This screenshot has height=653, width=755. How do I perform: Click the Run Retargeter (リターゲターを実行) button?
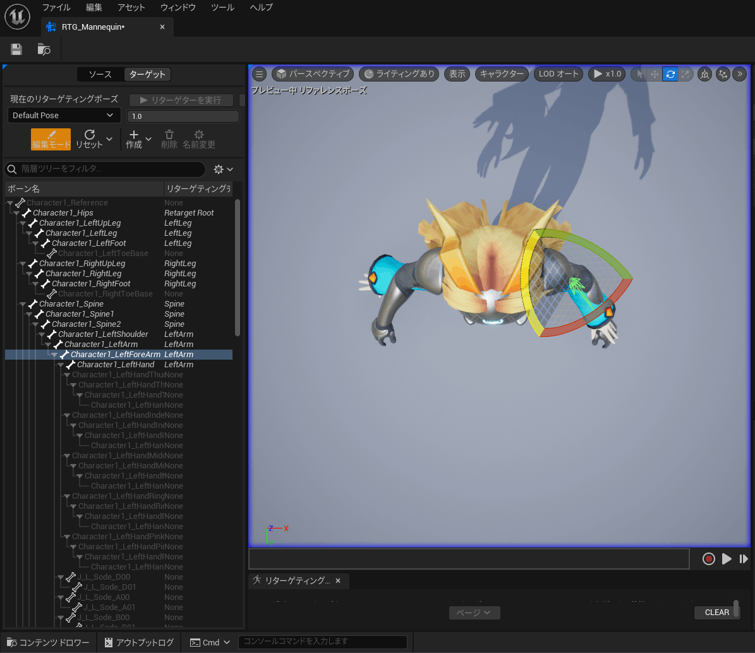[181, 100]
